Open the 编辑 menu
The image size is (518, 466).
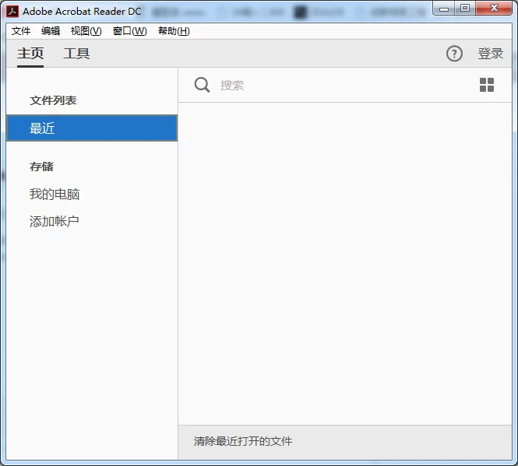(x=51, y=31)
